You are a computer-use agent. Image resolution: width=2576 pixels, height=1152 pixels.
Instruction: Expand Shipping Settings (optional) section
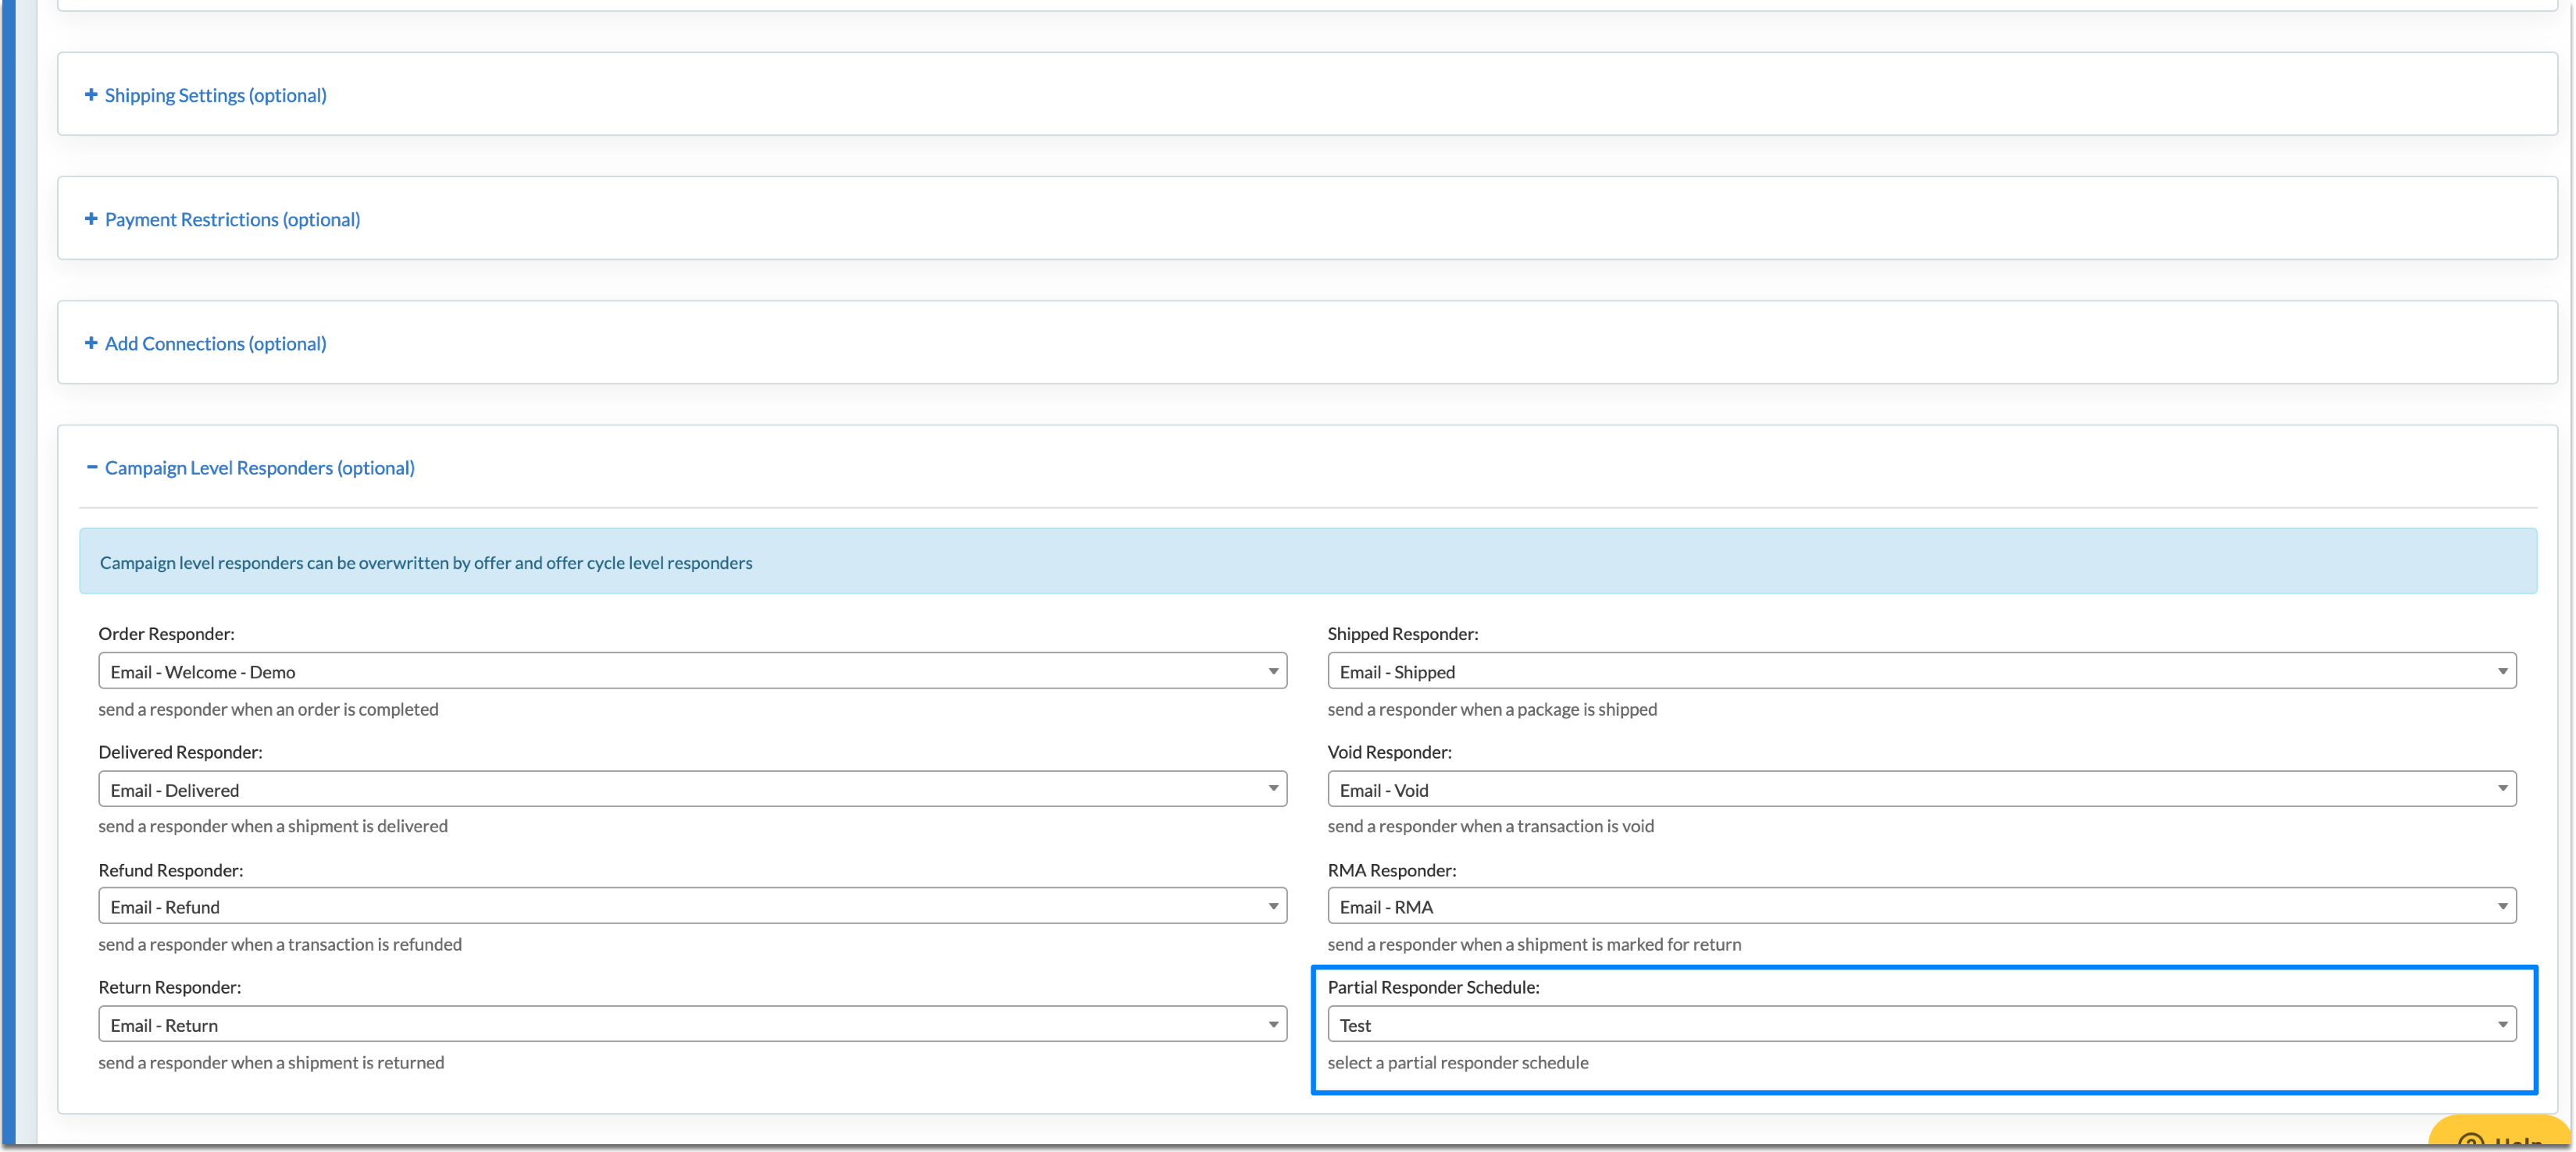point(215,95)
